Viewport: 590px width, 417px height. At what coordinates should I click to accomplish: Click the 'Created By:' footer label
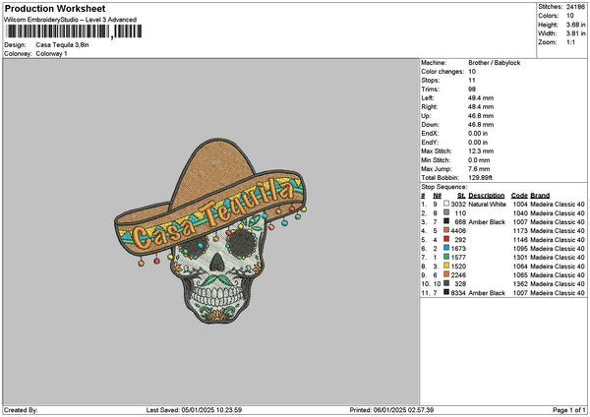(x=21, y=410)
